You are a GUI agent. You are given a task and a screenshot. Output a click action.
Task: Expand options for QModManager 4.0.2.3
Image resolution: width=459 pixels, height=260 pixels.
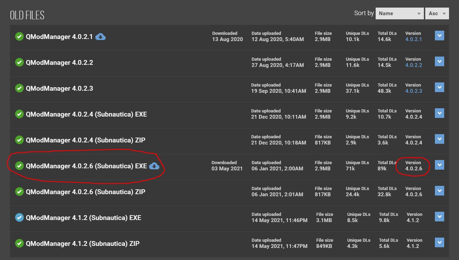[x=439, y=87]
